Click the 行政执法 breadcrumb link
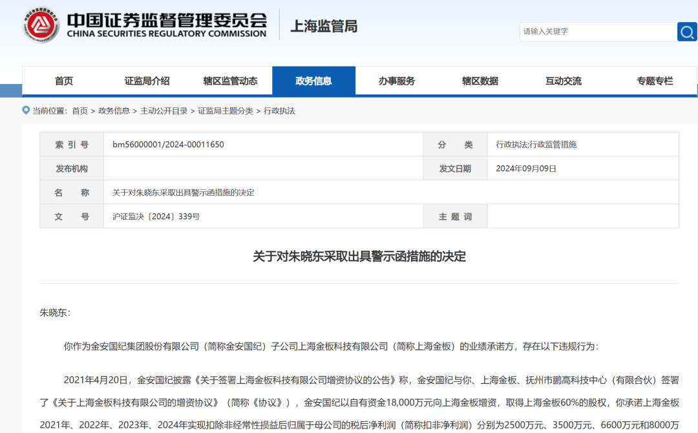Image resolution: width=698 pixels, height=433 pixels. (x=279, y=111)
